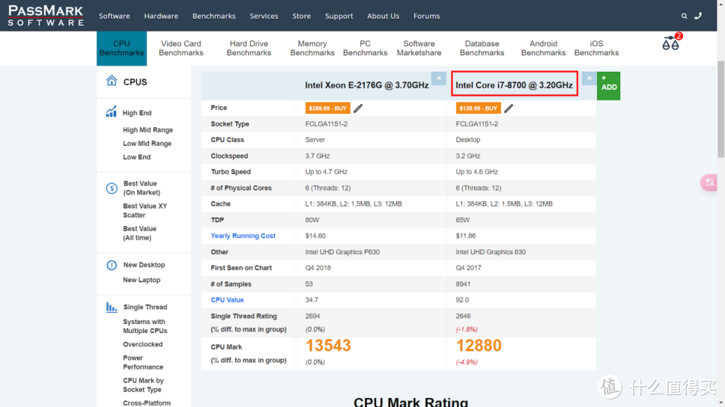
Task: Click the phone contact icon in header
Action: pos(698,16)
